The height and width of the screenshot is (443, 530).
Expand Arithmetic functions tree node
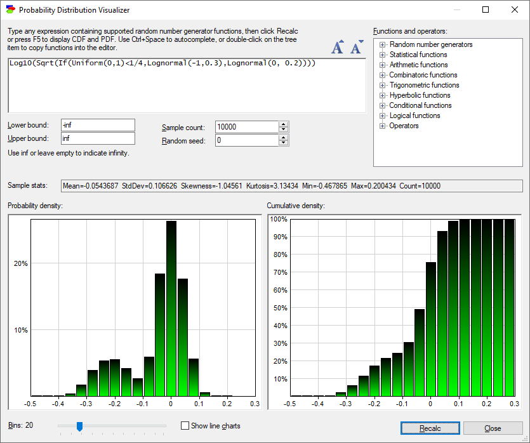tap(382, 65)
